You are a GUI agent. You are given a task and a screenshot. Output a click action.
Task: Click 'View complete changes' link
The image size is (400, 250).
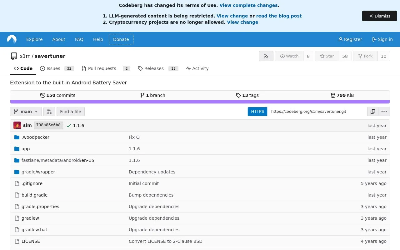point(248,5)
